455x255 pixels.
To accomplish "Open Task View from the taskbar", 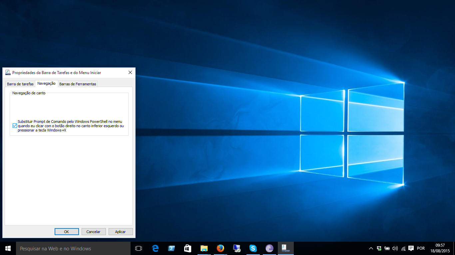I will (139, 248).
